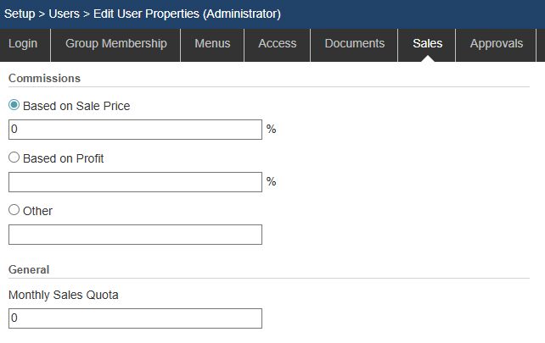The image size is (545, 343).
Task: Click the Monthly Sales Quota label
Action: click(x=63, y=296)
